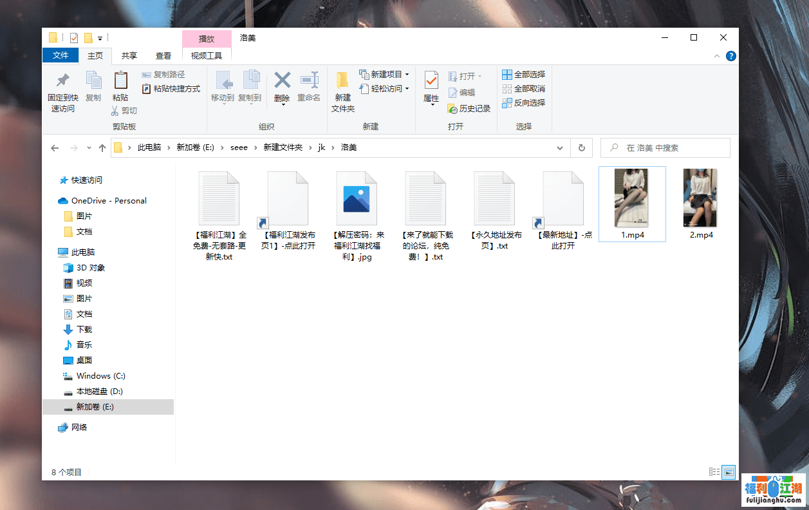This screenshot has height=510, width=809.
Task: Click the 历史记录 (History) icon
Action: 469,108
